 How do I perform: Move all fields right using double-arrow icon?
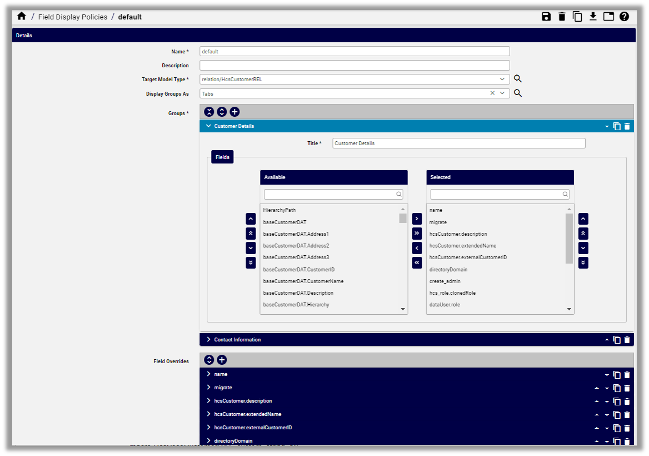click(x=417, y=233)
